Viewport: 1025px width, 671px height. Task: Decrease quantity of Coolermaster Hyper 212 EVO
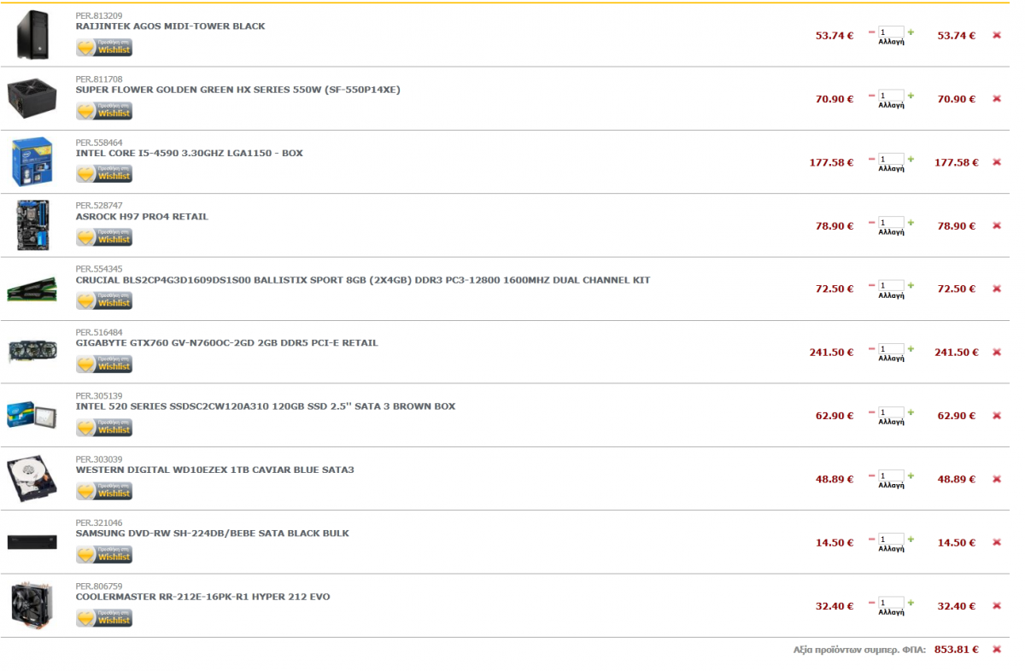[x=872, y=603]
